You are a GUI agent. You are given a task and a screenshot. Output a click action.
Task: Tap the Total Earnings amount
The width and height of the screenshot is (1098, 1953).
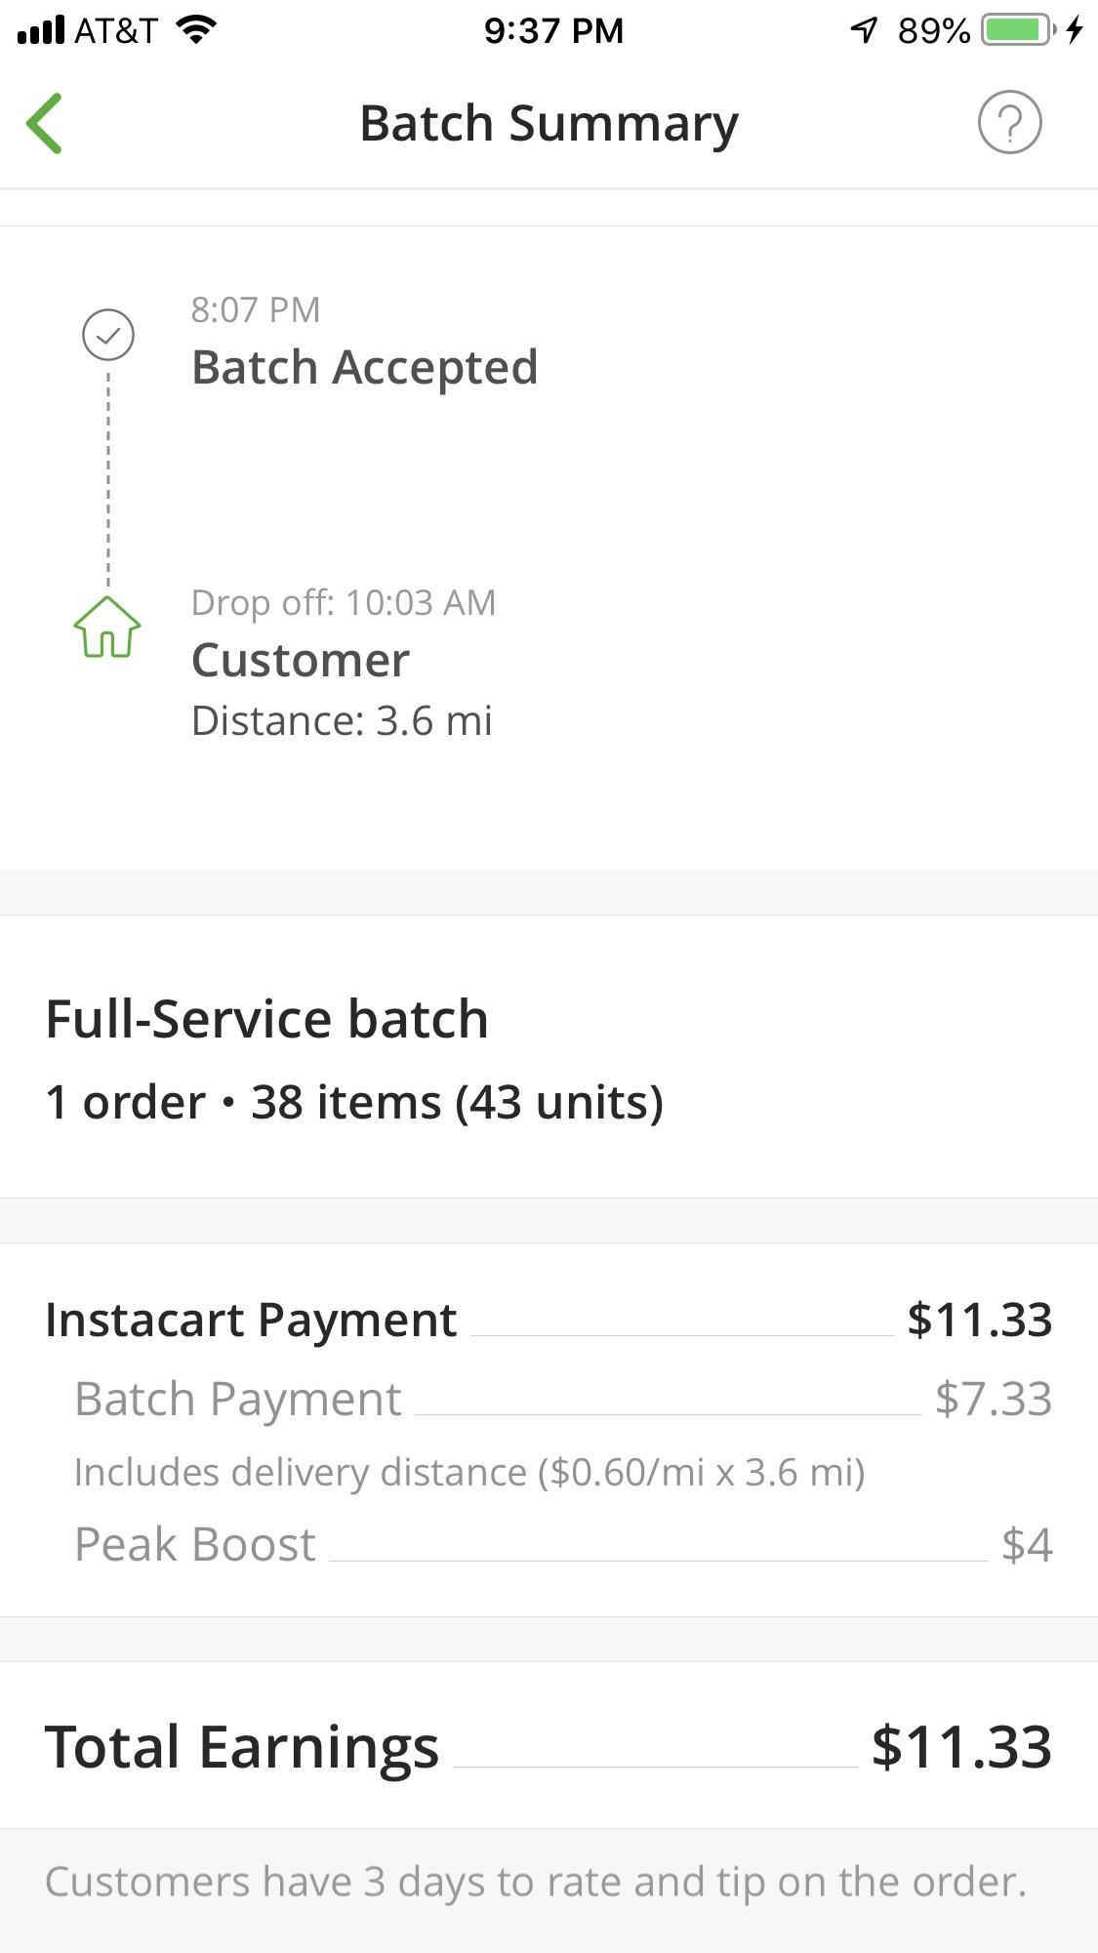pos(959,1747)
